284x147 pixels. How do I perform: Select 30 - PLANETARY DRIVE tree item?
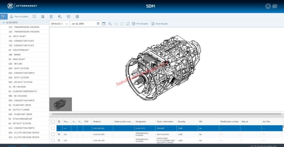[x=20, y=105]
